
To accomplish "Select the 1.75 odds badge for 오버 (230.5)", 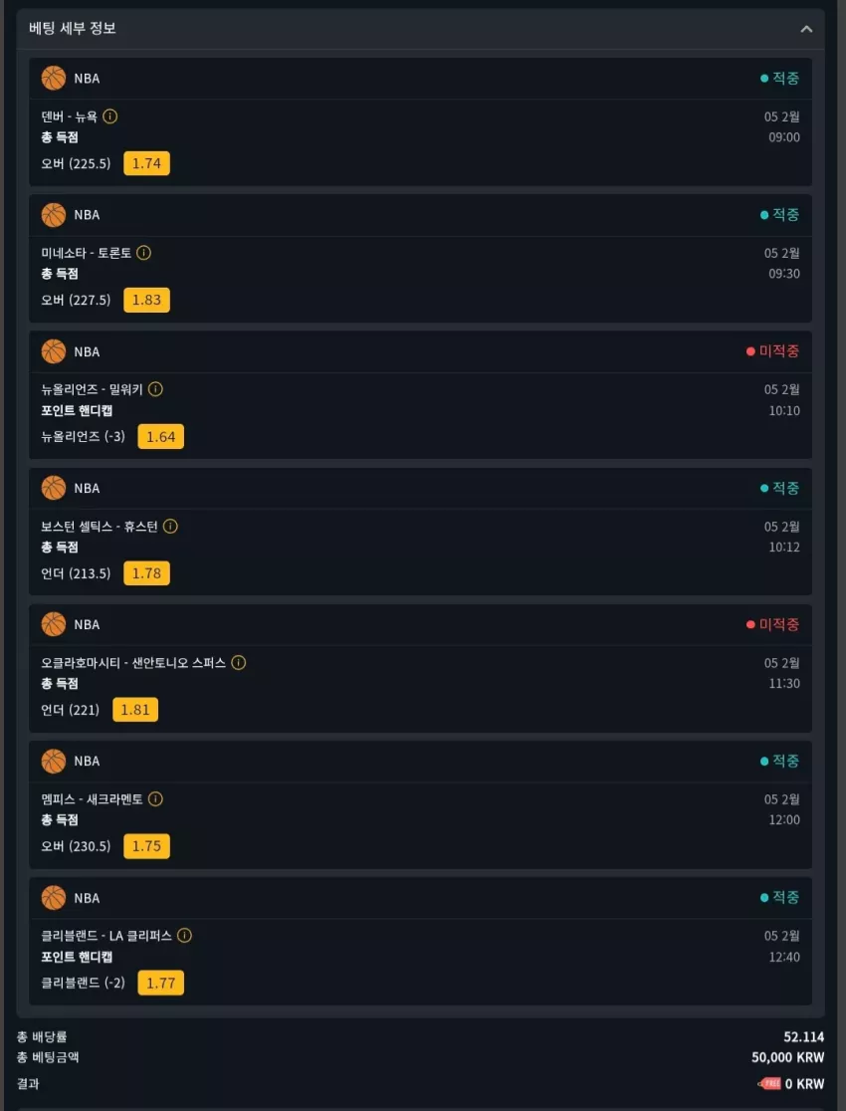I will pos(146,846).
